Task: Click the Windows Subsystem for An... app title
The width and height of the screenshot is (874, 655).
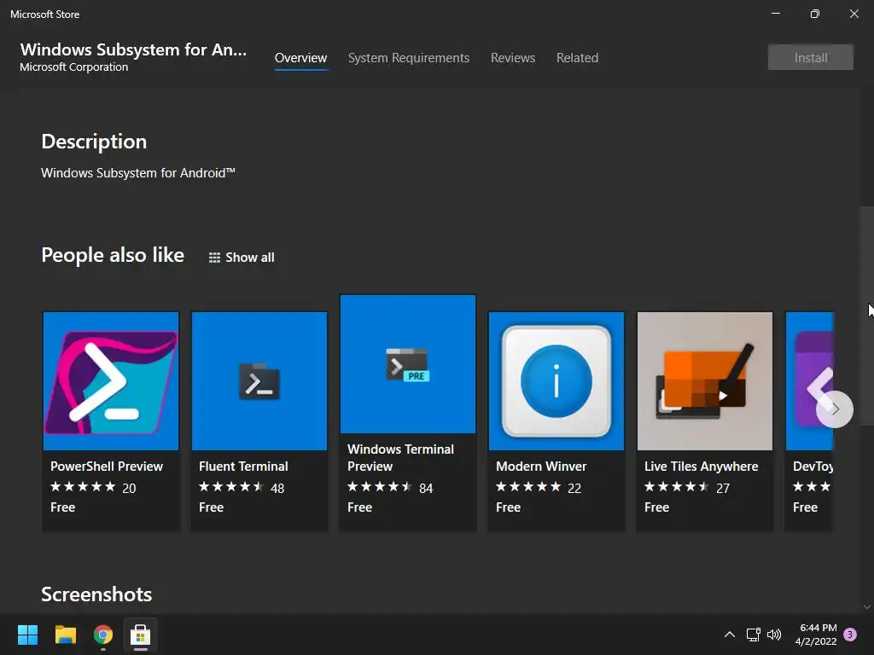Action: (133, 49)
